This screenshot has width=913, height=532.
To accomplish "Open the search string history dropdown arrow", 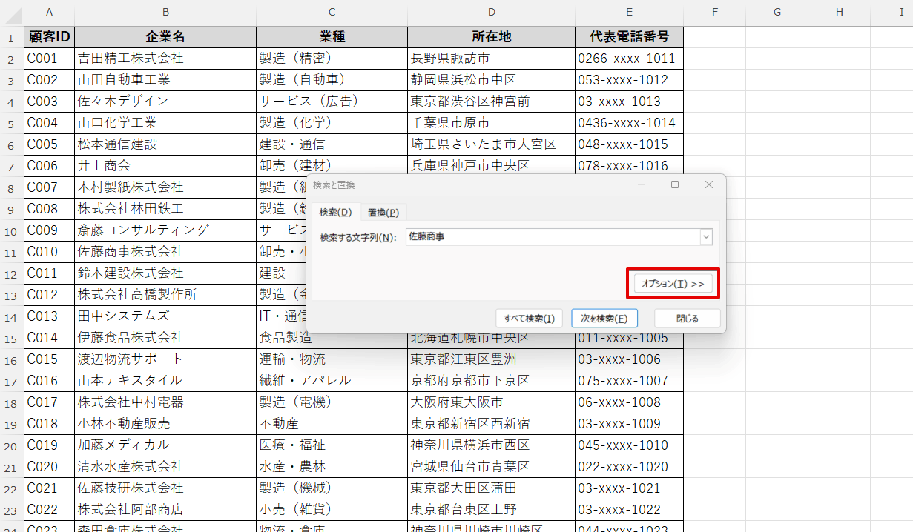I will pos(706,237).
